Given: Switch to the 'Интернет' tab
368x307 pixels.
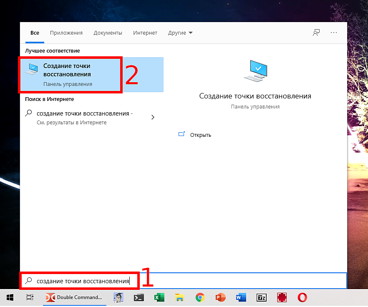Looking at the screenshot, I should (145, 33).
